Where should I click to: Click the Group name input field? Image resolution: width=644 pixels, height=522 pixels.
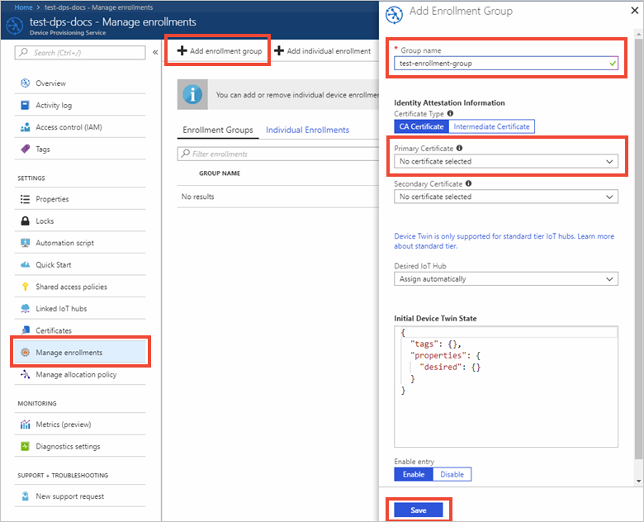point(506,64)
